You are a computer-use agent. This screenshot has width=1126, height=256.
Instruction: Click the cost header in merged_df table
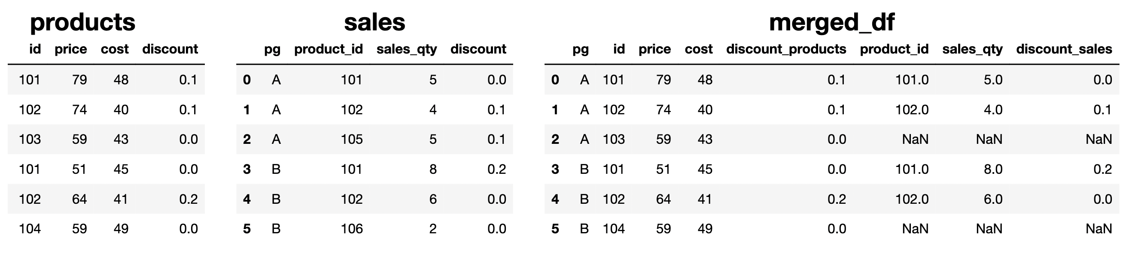[699, 49]
